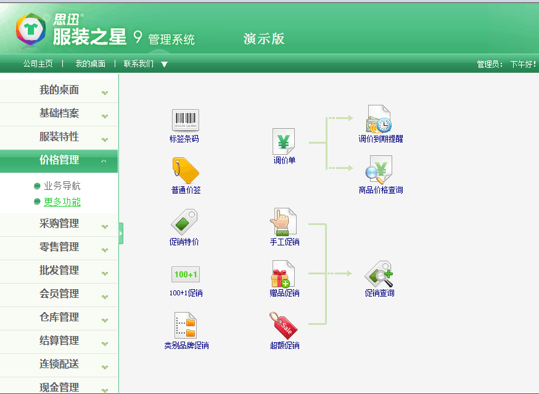Open the 手工促销 hand icon

tap(284, 222)
